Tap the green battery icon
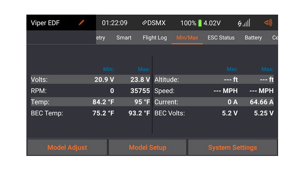Screen dimensions: 304x171 click(x=200, y=23)
